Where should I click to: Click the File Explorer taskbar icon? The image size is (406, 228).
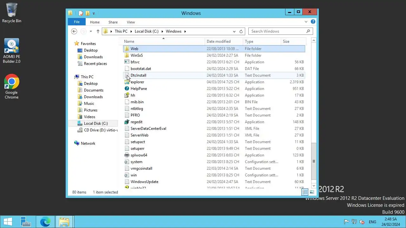(x=64, y=222)
